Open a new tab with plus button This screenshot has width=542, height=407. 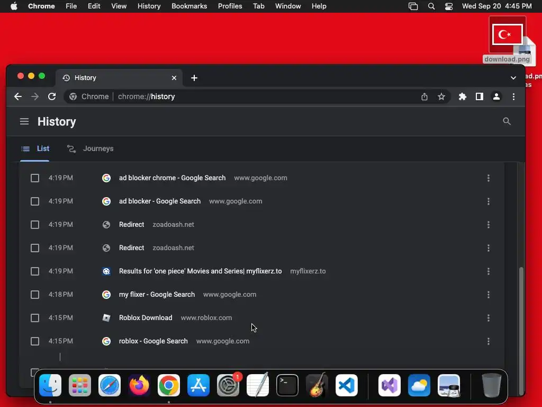click(194, 78)
